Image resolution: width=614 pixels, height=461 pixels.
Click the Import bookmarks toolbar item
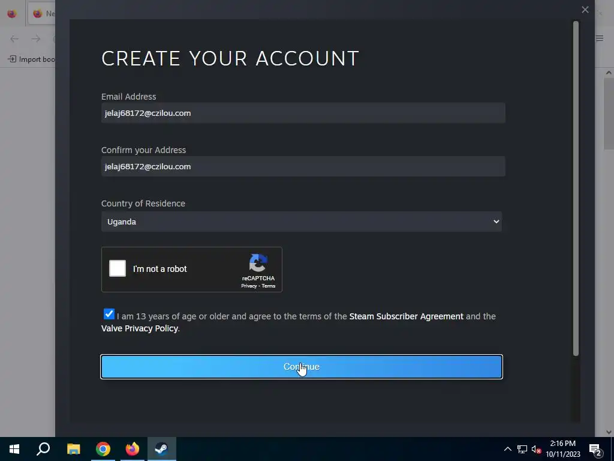[x=31, y=59]
